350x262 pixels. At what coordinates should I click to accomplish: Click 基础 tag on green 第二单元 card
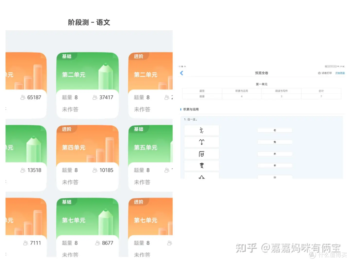[66, 56]
